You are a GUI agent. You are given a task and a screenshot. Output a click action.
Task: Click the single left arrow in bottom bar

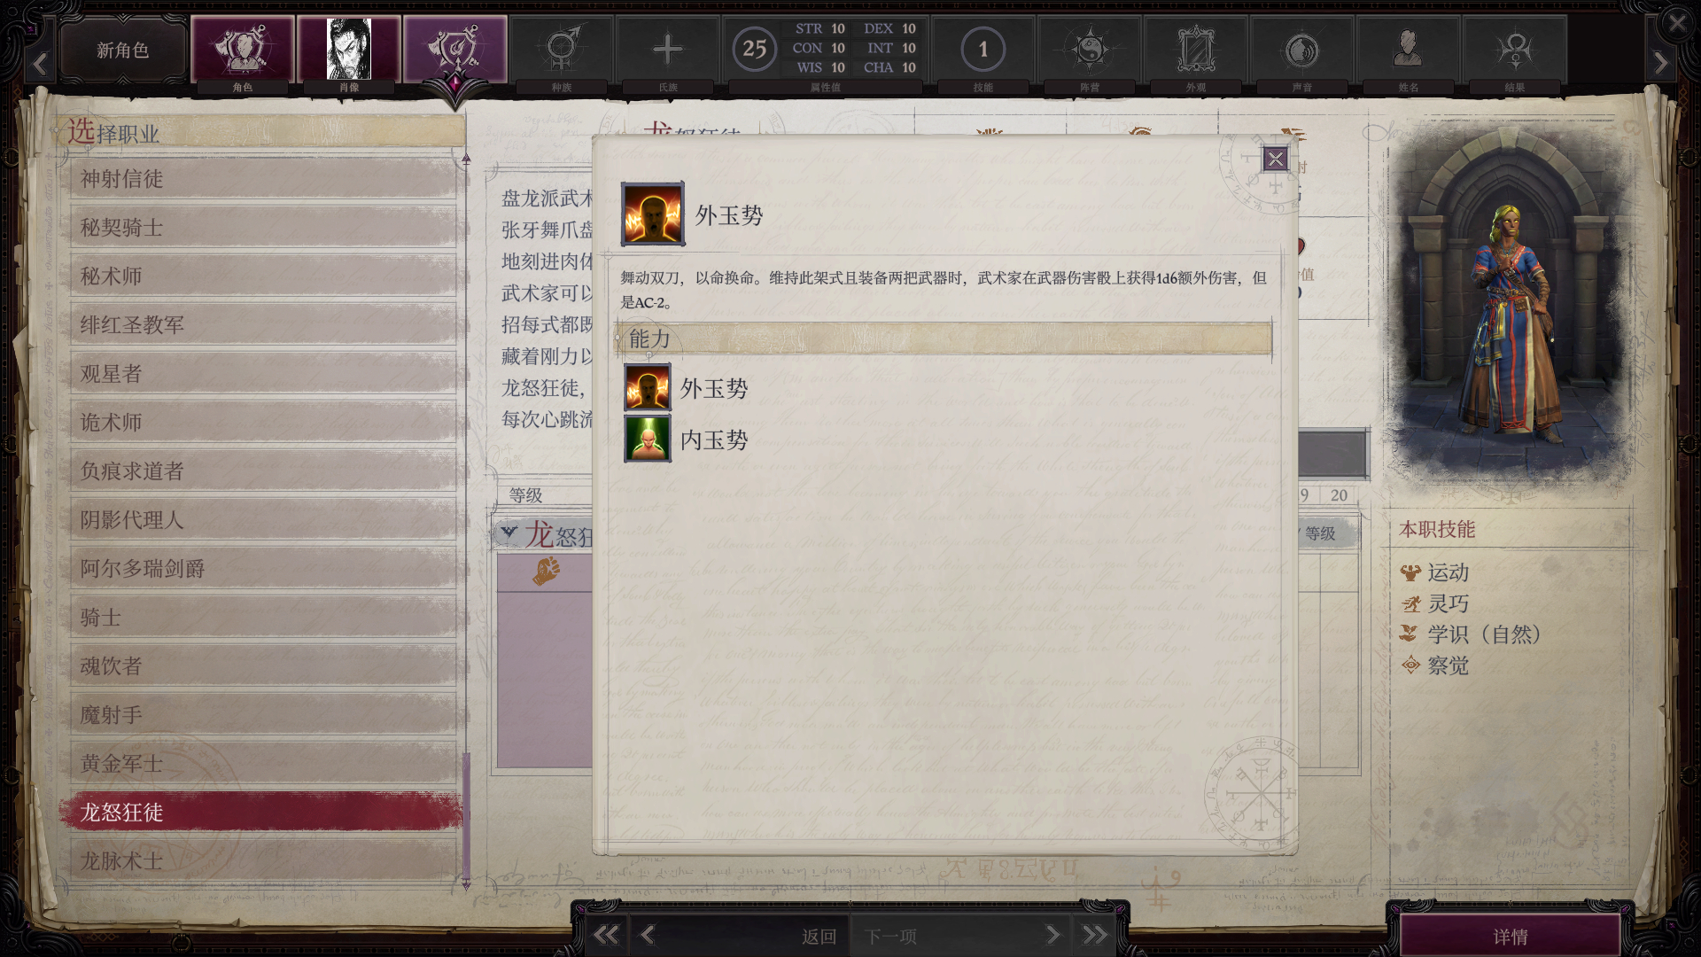coord(648,935)
